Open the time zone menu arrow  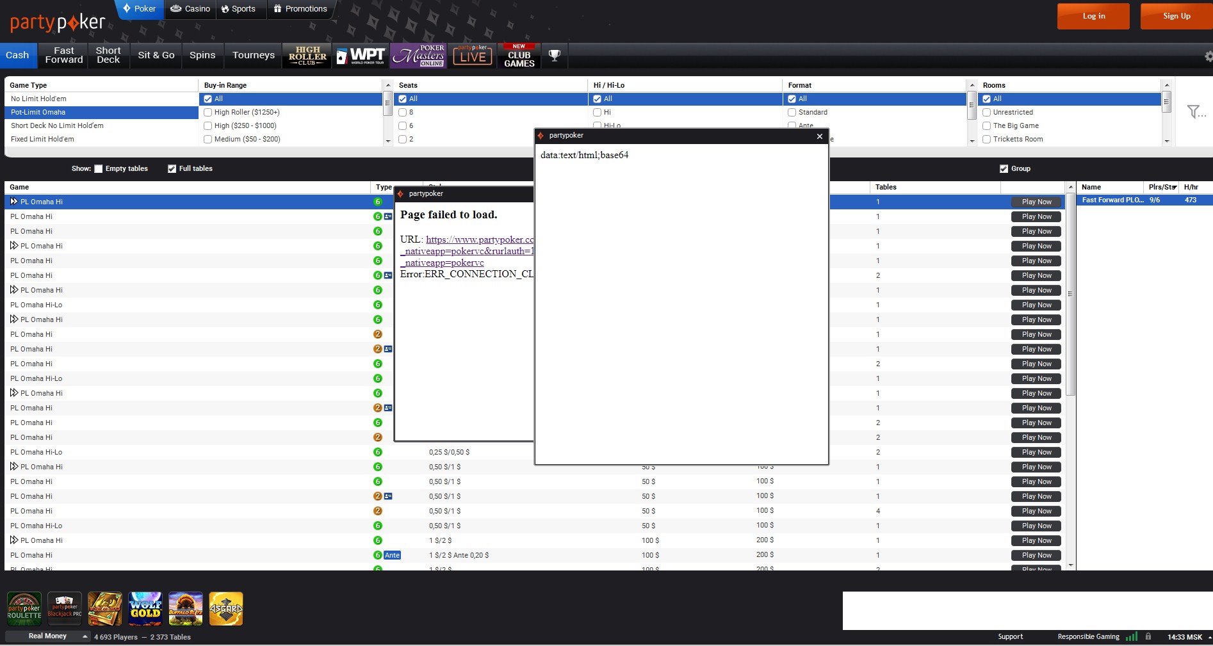[1209, 638]
